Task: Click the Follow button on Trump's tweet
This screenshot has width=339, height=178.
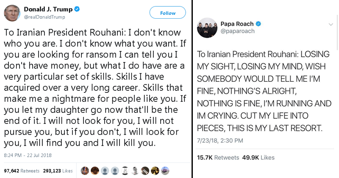Action: [167, 13]
